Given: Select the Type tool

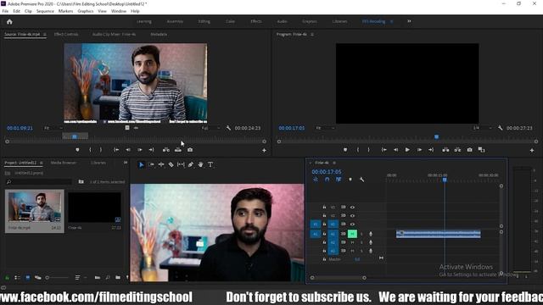Looking at the screenshot, I should (x=210, y=165).
